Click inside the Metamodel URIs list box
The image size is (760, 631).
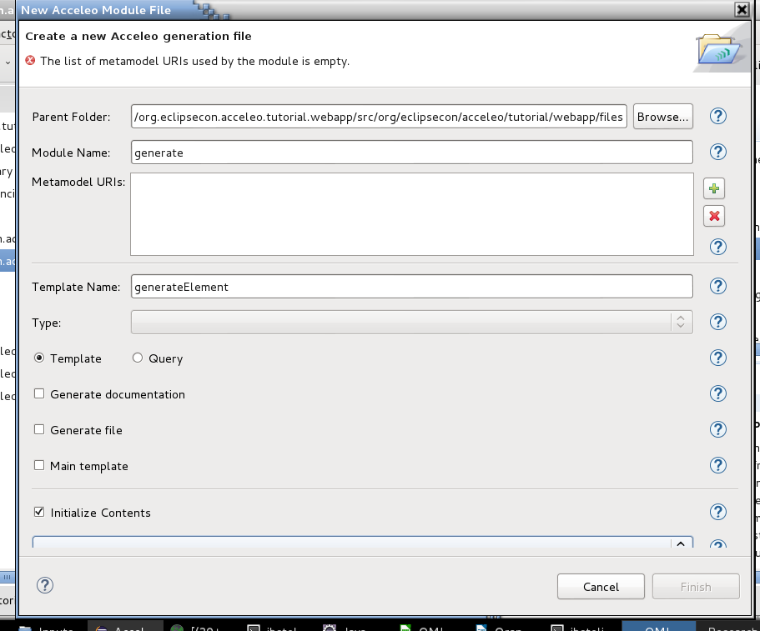coord(411,214)
